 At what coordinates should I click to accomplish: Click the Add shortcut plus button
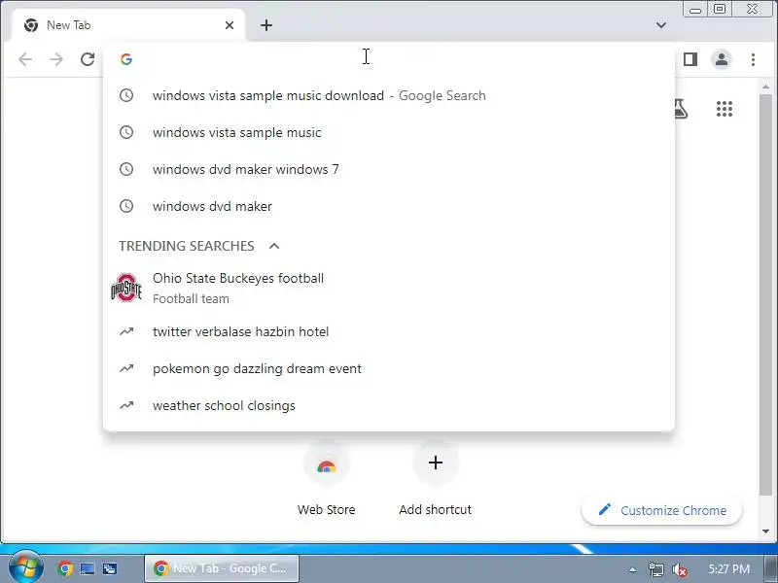pos(435,463)
